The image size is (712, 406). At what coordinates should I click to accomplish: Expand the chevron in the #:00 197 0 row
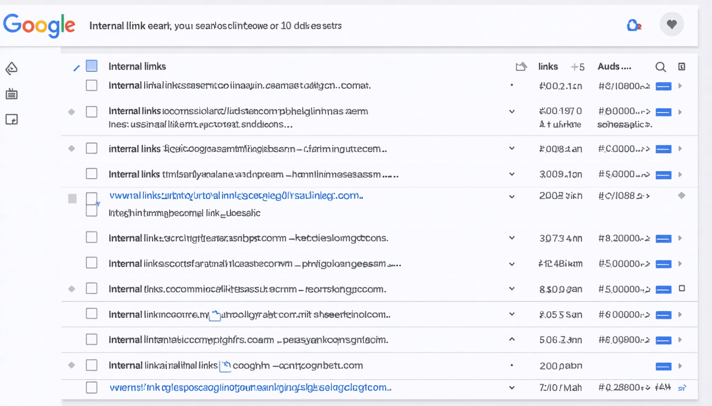pos(512,112)
